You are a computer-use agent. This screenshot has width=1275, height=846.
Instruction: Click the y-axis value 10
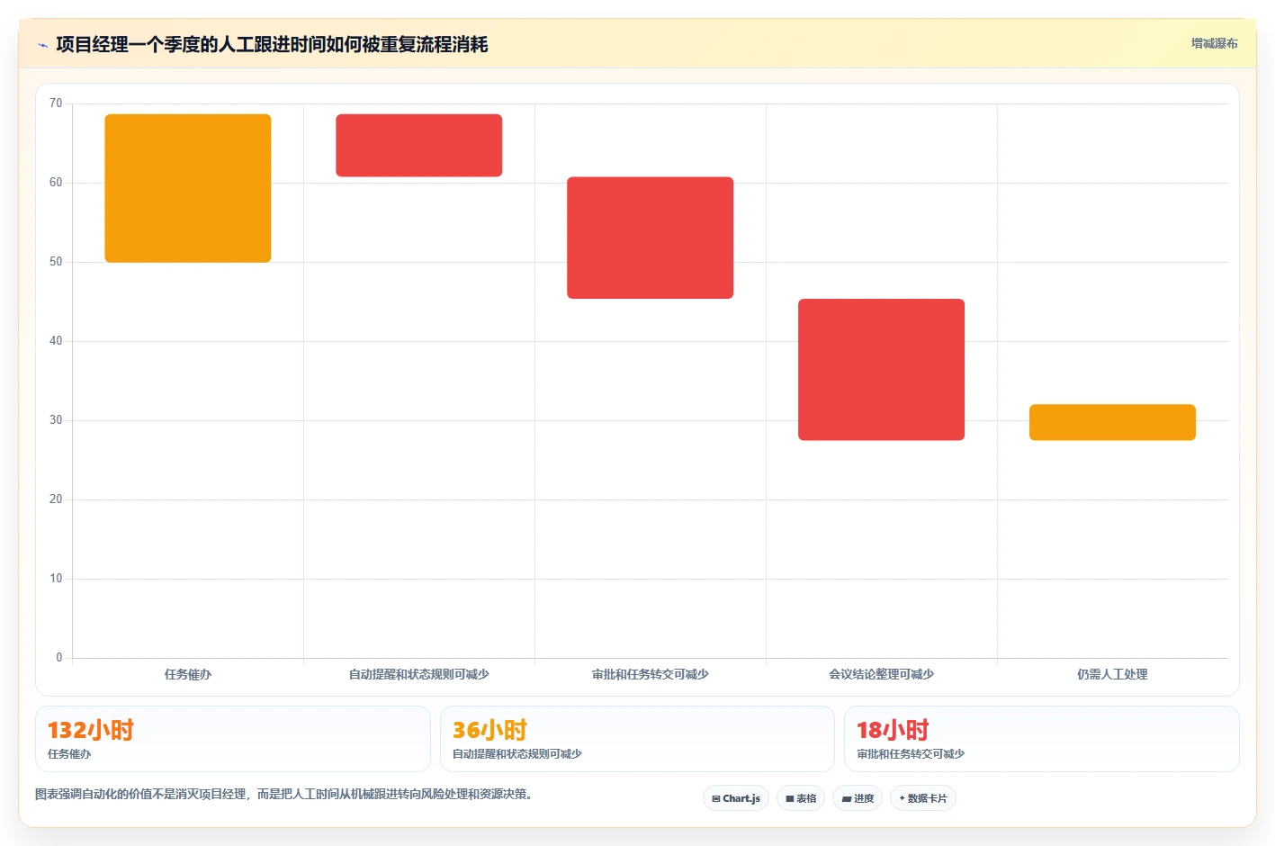56,579
